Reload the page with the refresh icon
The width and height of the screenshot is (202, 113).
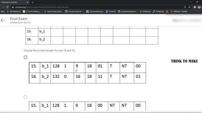pyautogui.click(x=7, y=7)
